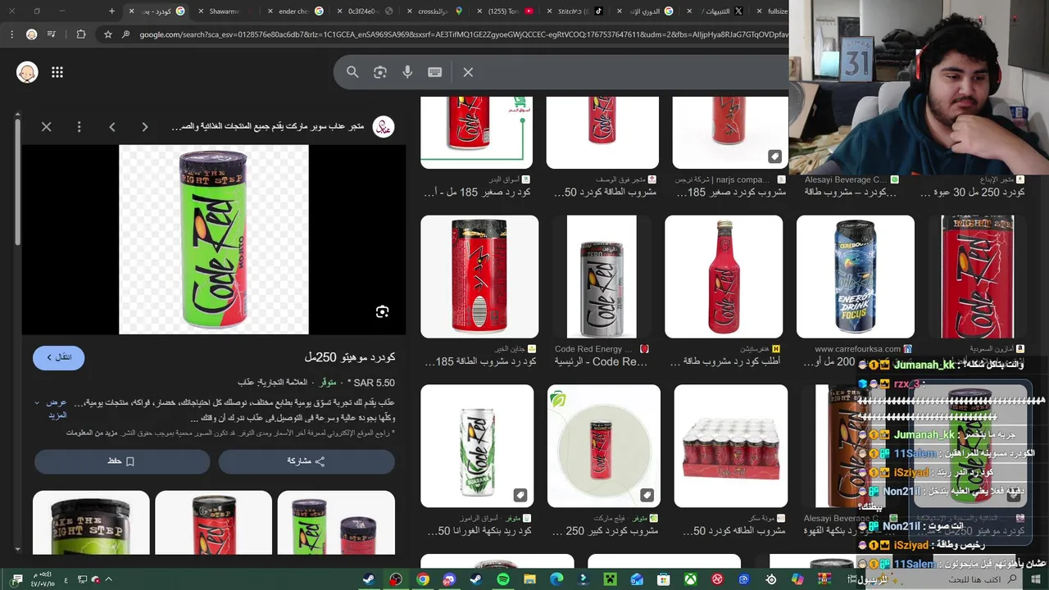Viewport: 1049px width, 590px height.
Task: Open the large green Code Red mojito image
Action: tap(214, 240)
